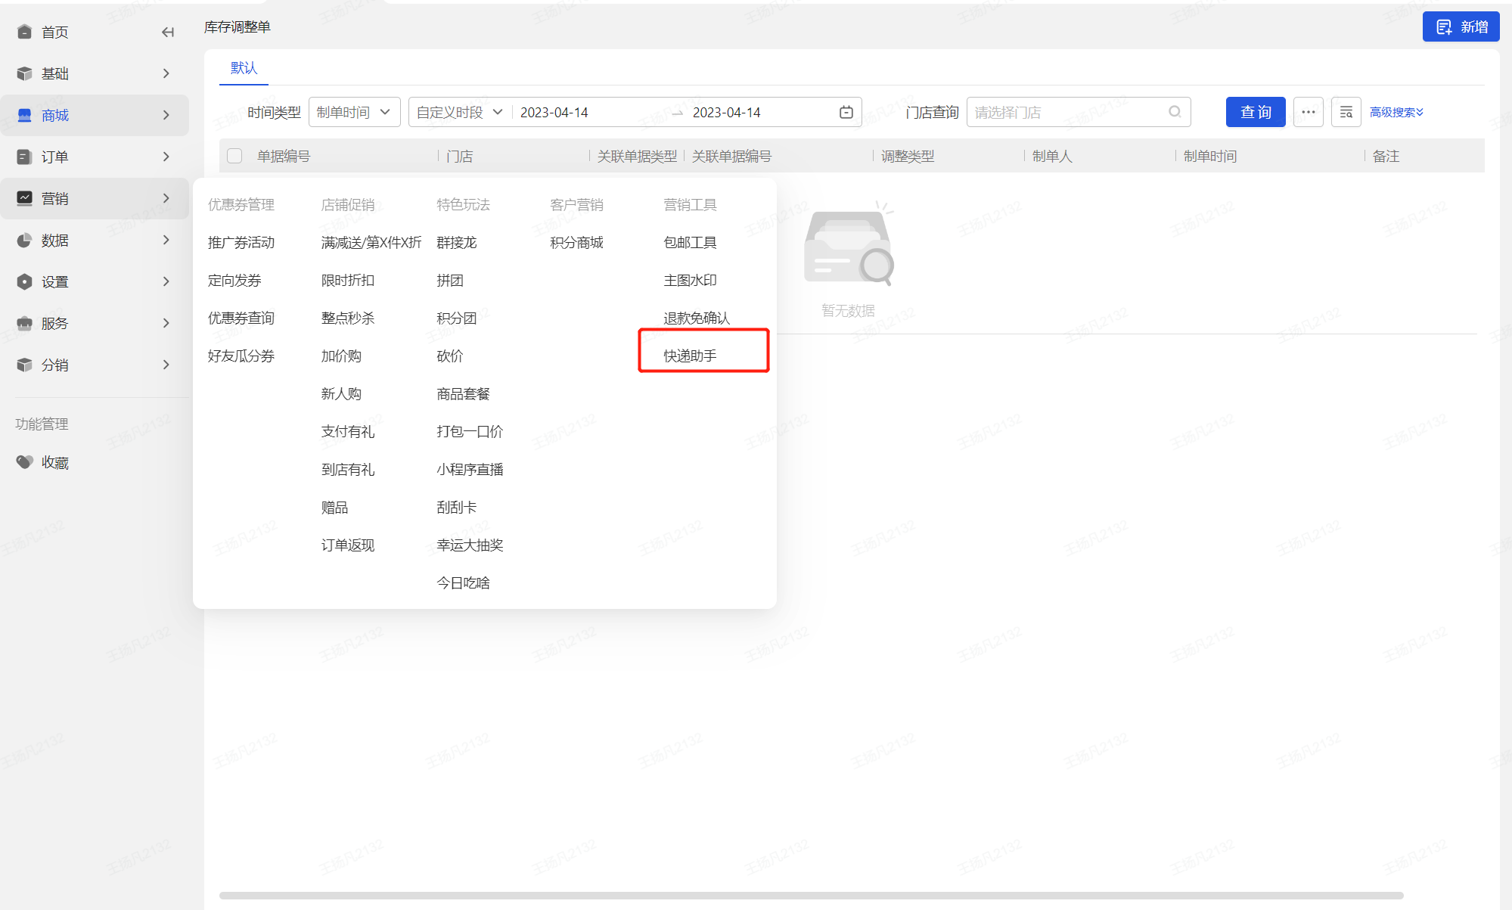
Task: Open 快递助手 in the marketing menu
Action: pos(690,356)
